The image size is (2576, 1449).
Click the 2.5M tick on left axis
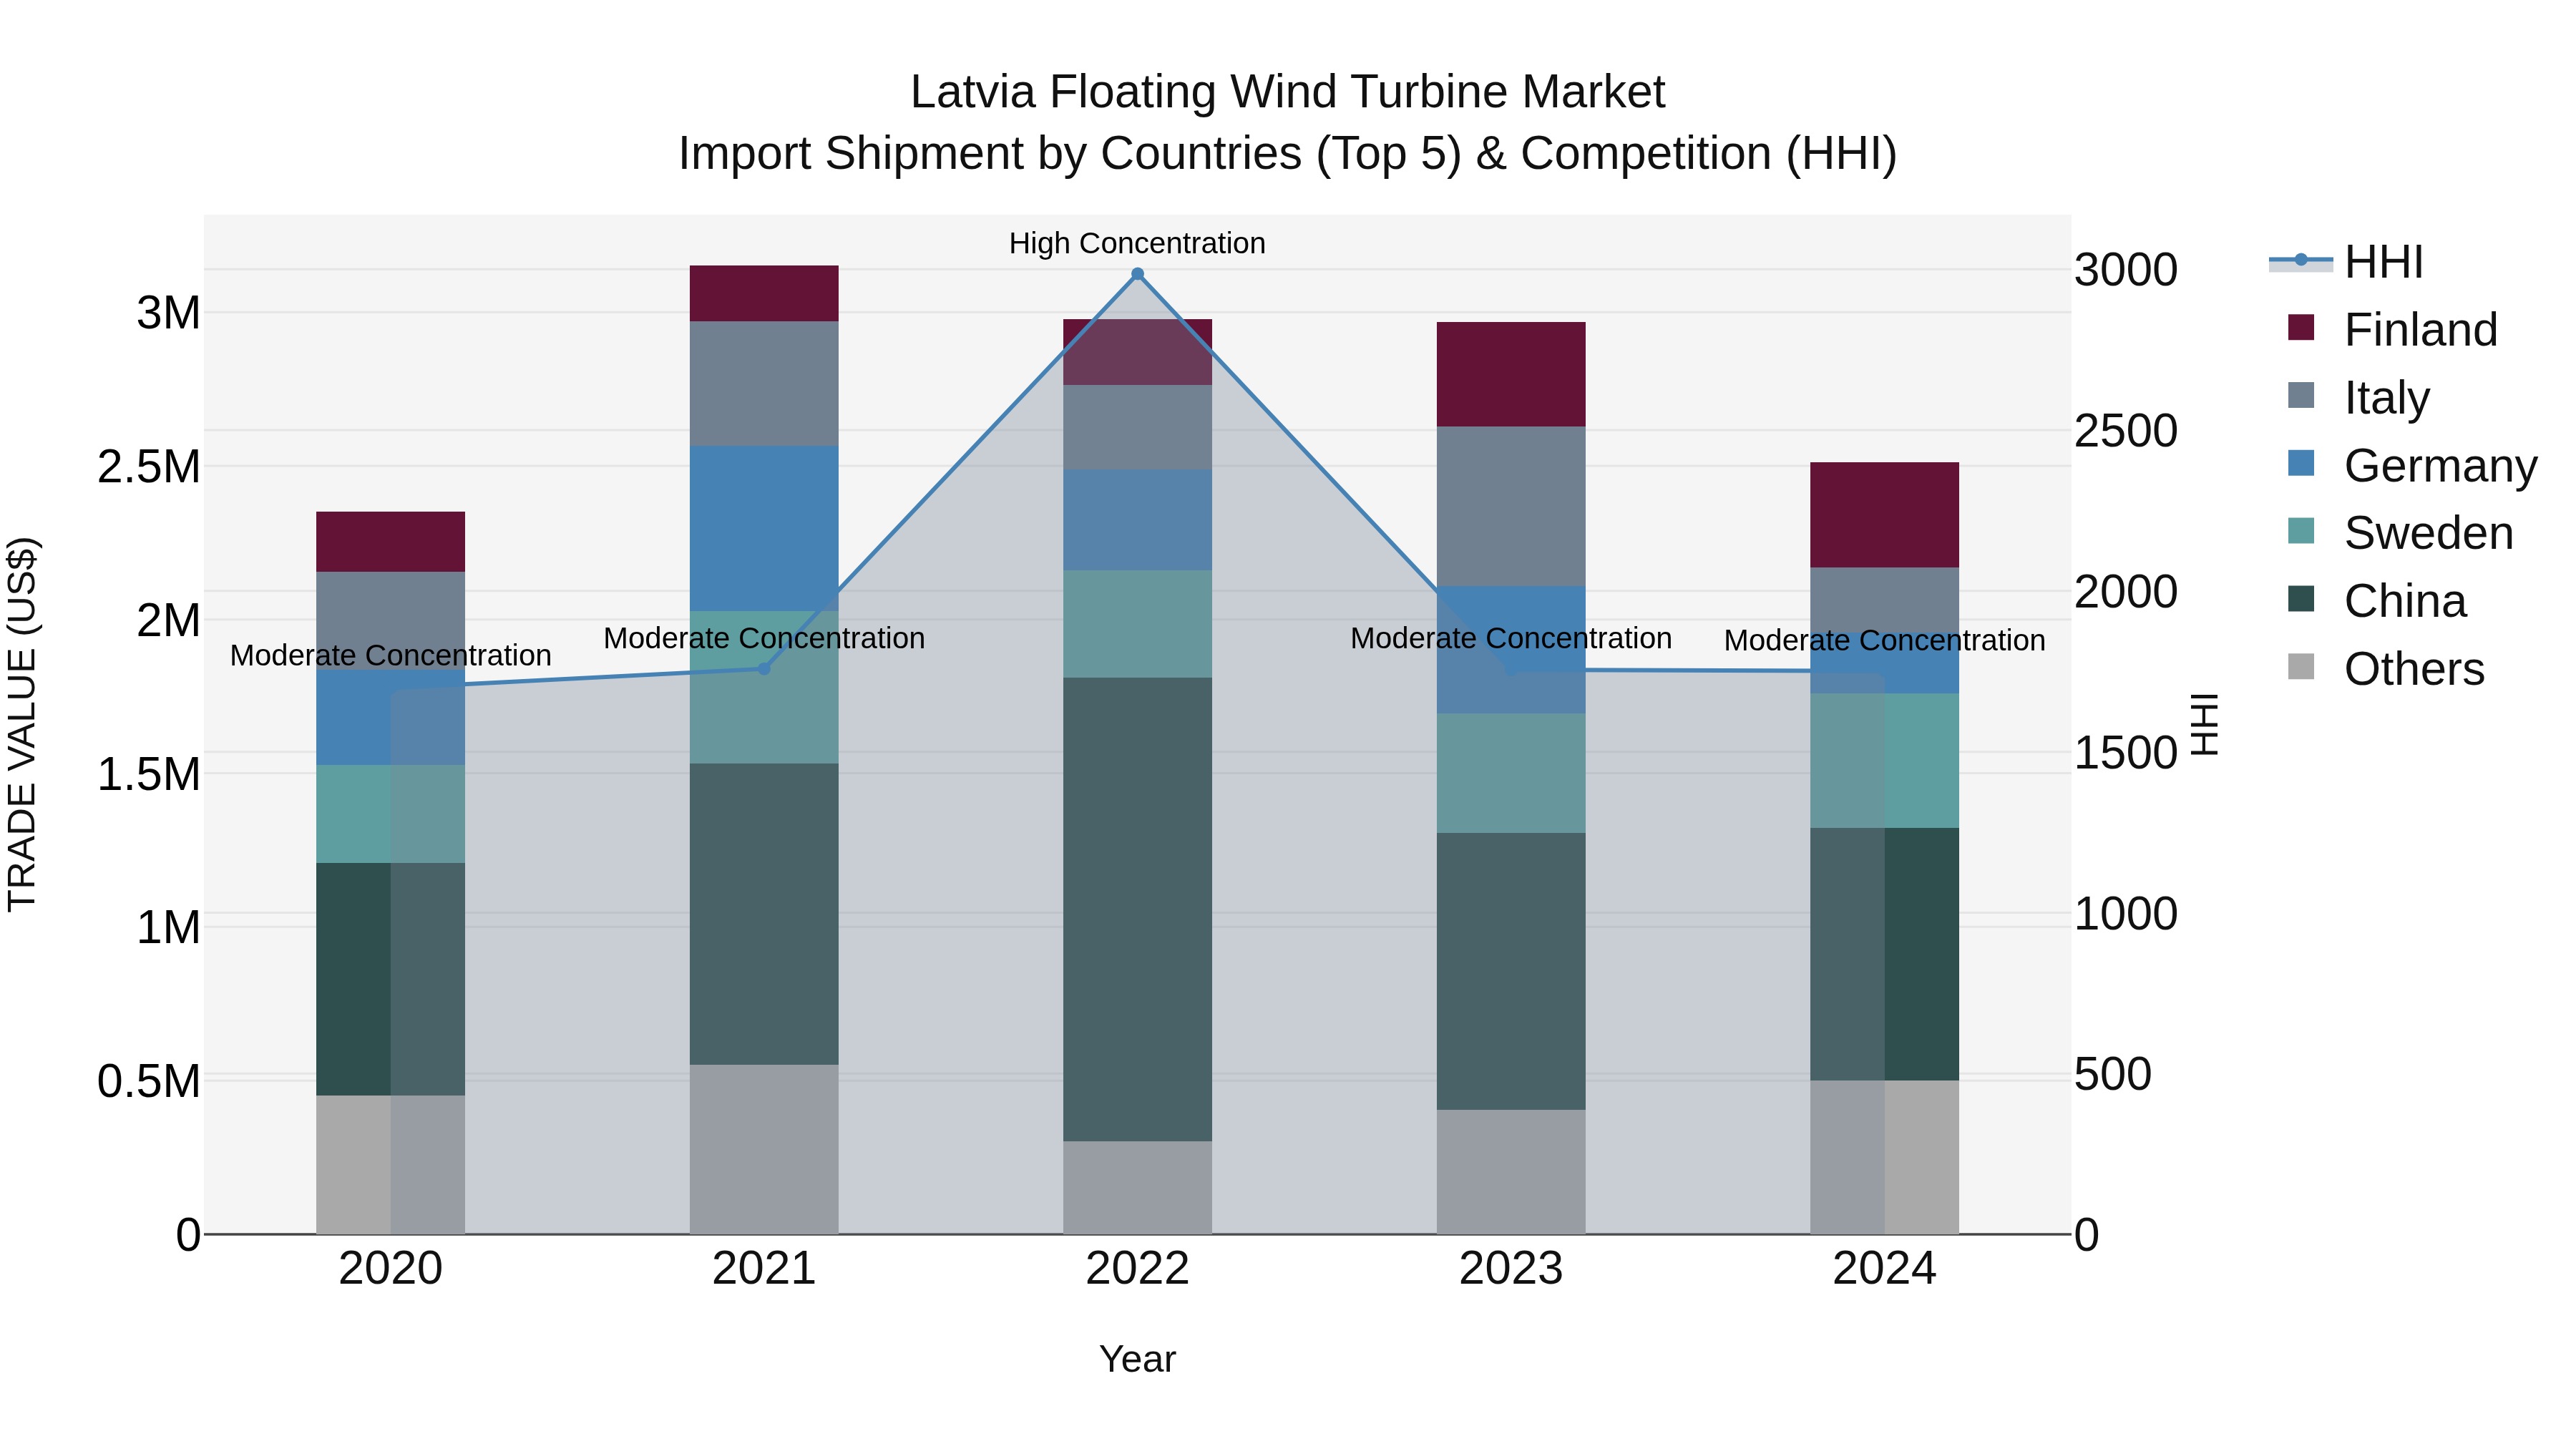[149, 467]
